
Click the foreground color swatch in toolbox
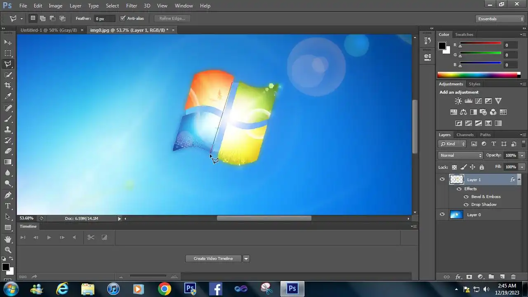click(6, 267)
